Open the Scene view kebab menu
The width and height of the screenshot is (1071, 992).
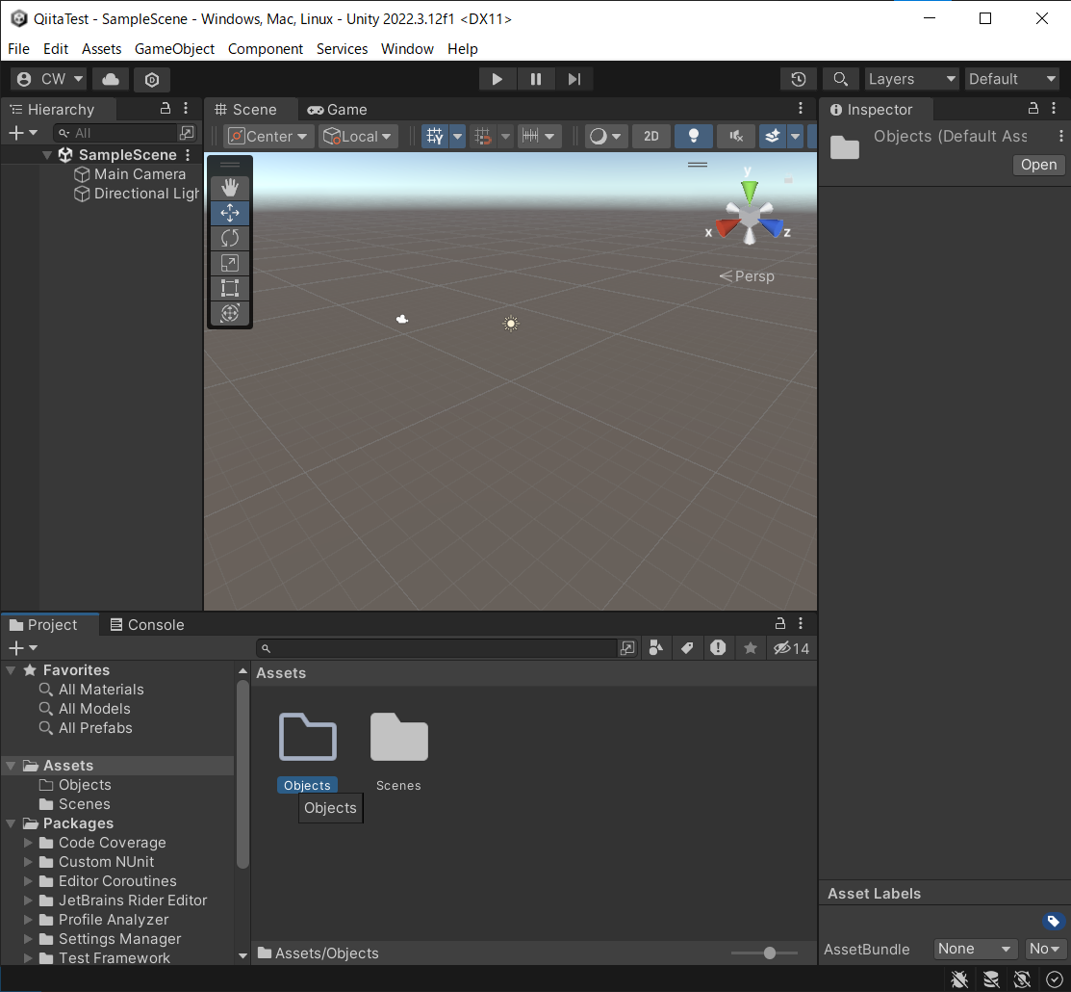click(801, 108)
